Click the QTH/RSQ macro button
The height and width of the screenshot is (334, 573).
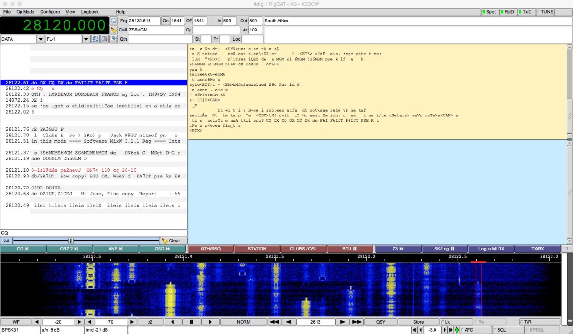point(211,249)
